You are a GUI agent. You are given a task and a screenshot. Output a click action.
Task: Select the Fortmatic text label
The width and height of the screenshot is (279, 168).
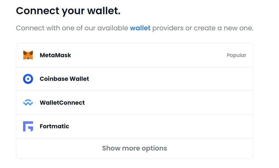pyautogui.click(x=54, y=126)
